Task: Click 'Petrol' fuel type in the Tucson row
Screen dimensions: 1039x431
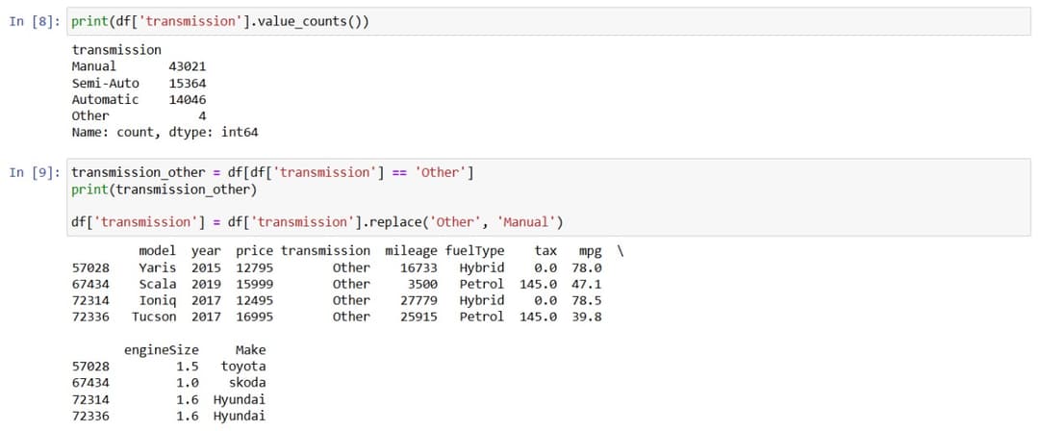Action: coord(482,317)
